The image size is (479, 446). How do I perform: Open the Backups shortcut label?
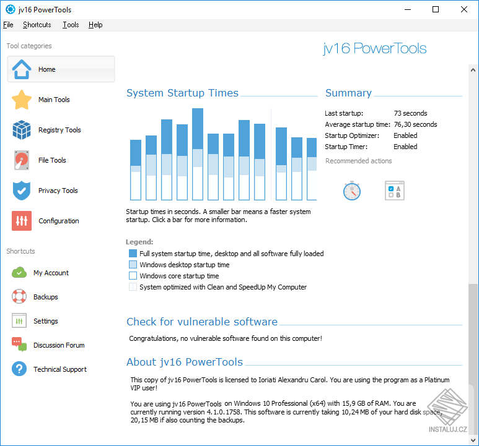[46, 297]
